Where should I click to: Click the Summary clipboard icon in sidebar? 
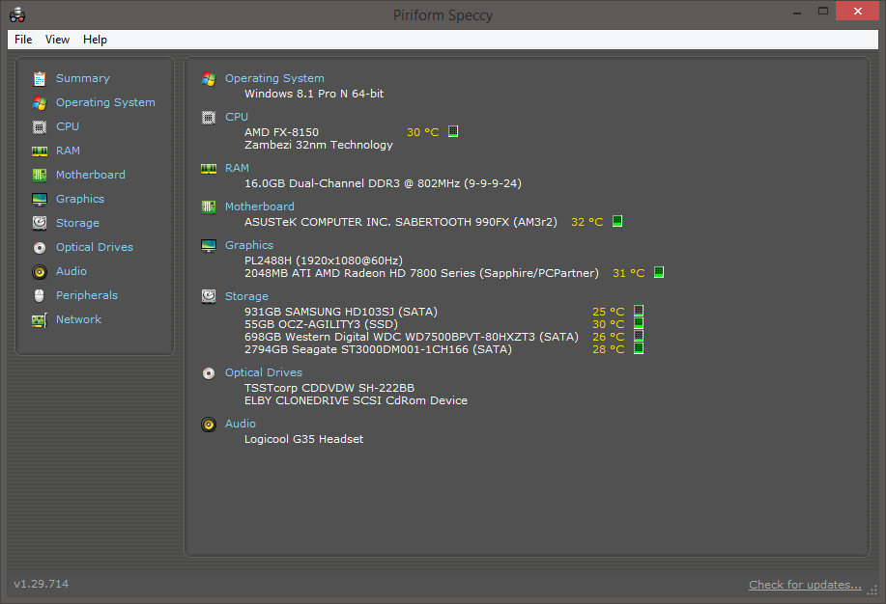[40, 78]
